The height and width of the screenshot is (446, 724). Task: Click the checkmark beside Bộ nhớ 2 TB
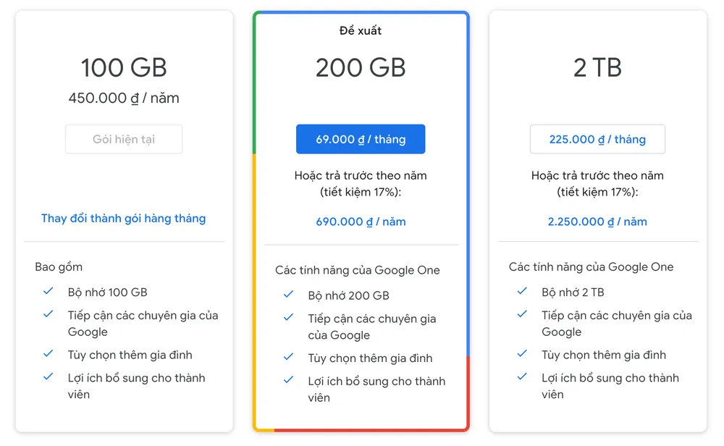pyautogui.click(x=522, y=292)
